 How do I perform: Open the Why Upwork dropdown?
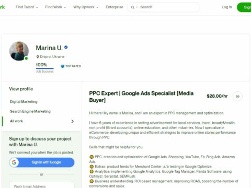point(86,7)
